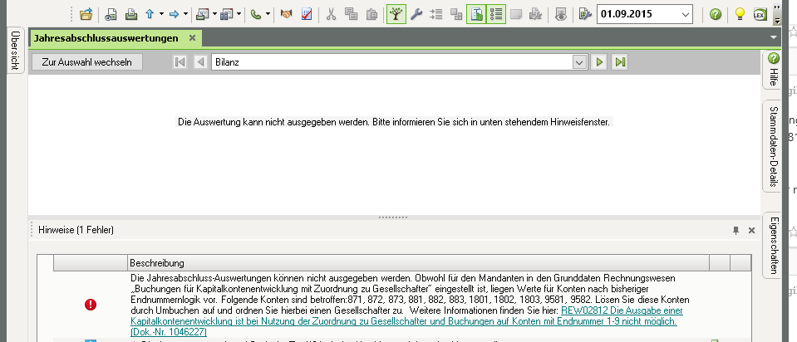Pin the Hinweise panel
Image resolution: width=797 pixels, height=342 pixels.
coord(736,231)
